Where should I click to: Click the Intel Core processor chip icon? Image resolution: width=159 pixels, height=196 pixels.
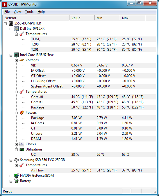16,55
